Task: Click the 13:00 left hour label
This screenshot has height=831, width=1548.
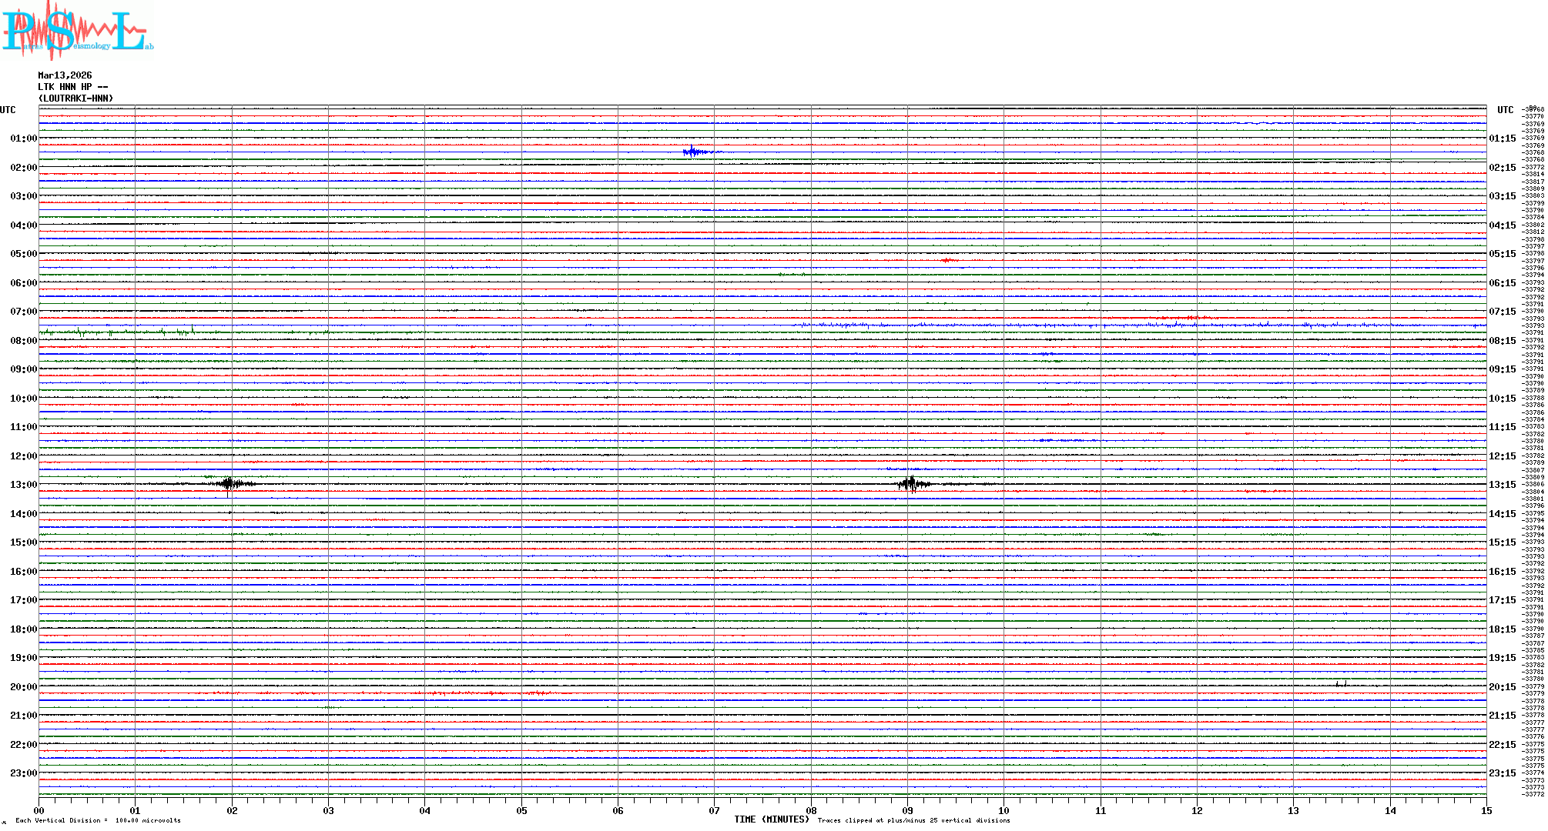Action: [x=23, y=485]
